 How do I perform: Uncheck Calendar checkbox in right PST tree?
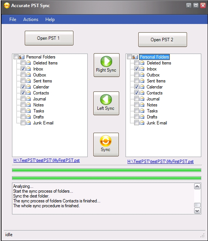pos(136,87)
